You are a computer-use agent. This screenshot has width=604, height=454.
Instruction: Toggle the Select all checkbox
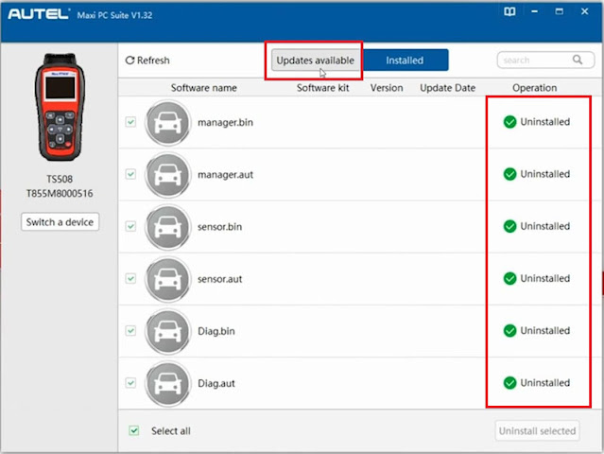pyautogui.click(x=134, y=430)
